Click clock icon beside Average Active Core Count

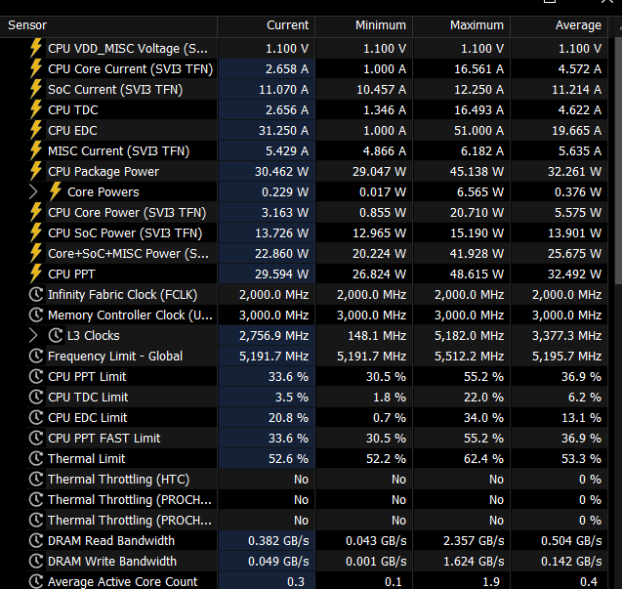click(36, 581)
